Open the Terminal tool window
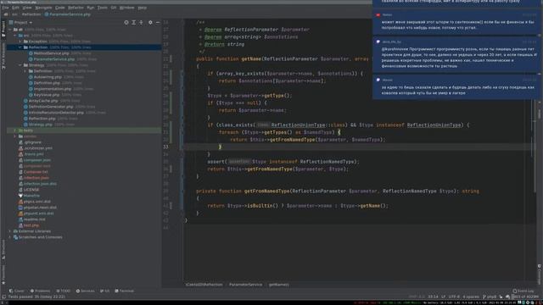This screenshot has width=543, height=305. pos(125,291)
